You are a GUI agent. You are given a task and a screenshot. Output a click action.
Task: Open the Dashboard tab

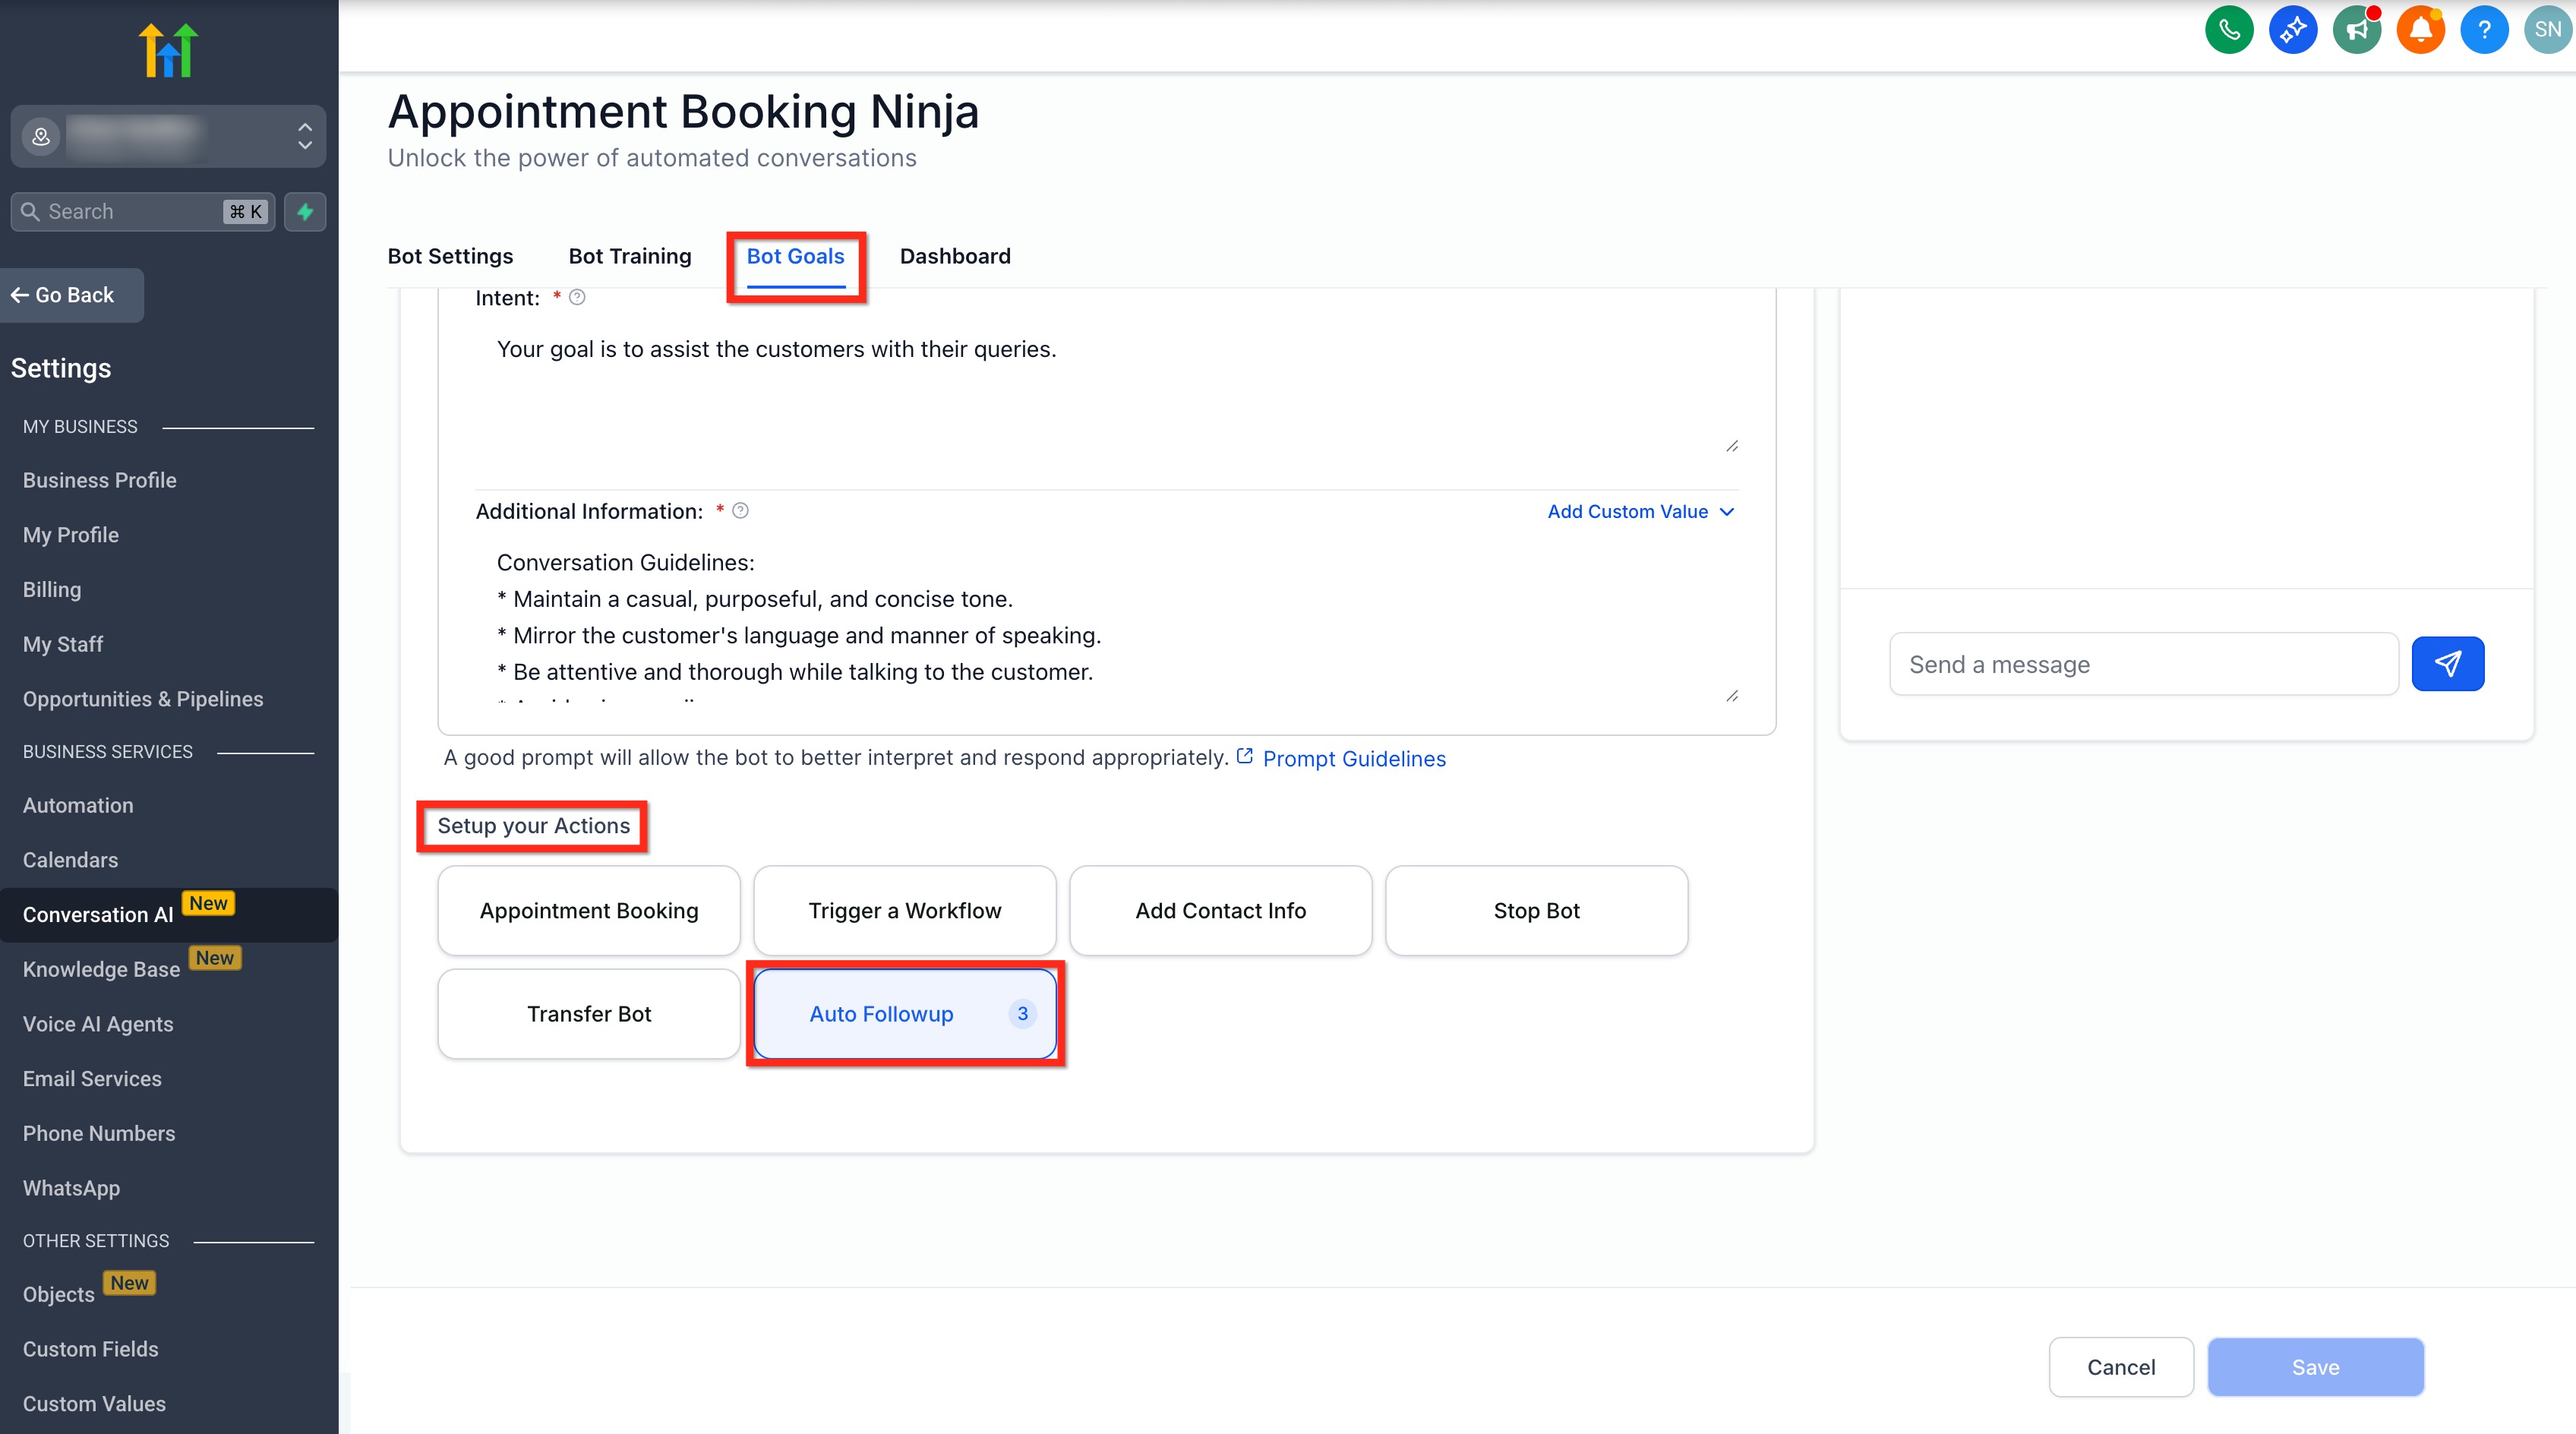(x=955, y=256)
